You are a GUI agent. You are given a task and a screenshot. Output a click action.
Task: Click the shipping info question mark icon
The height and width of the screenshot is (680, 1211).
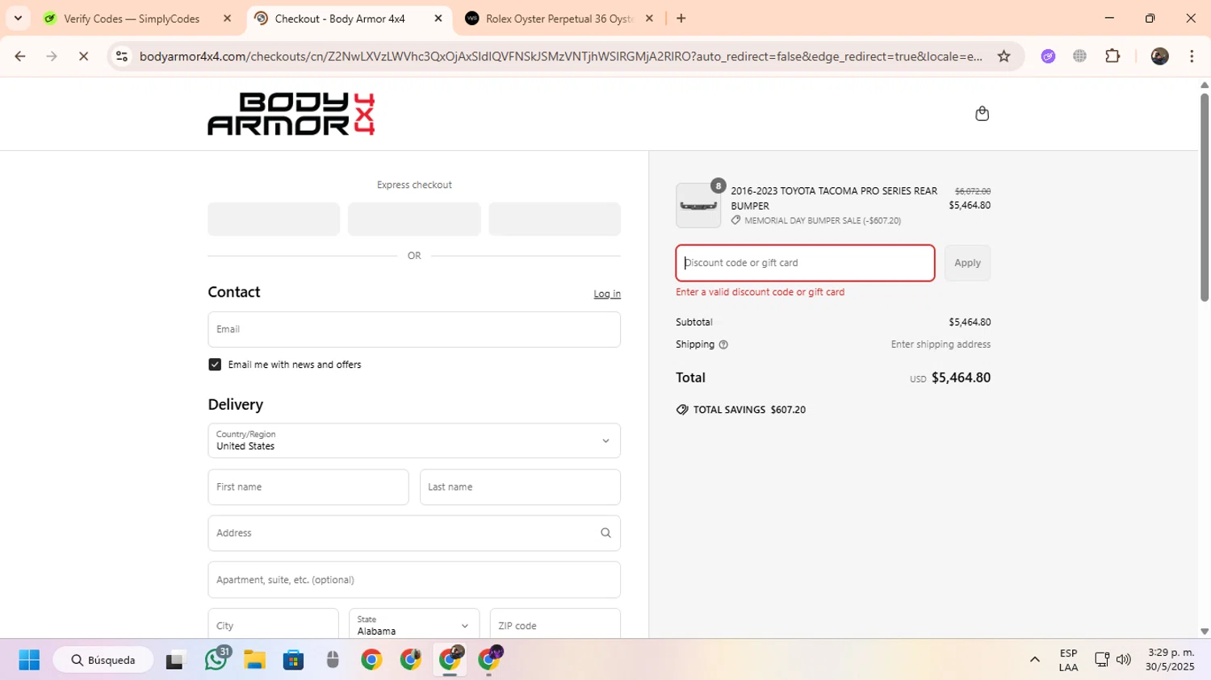[723, 344]
